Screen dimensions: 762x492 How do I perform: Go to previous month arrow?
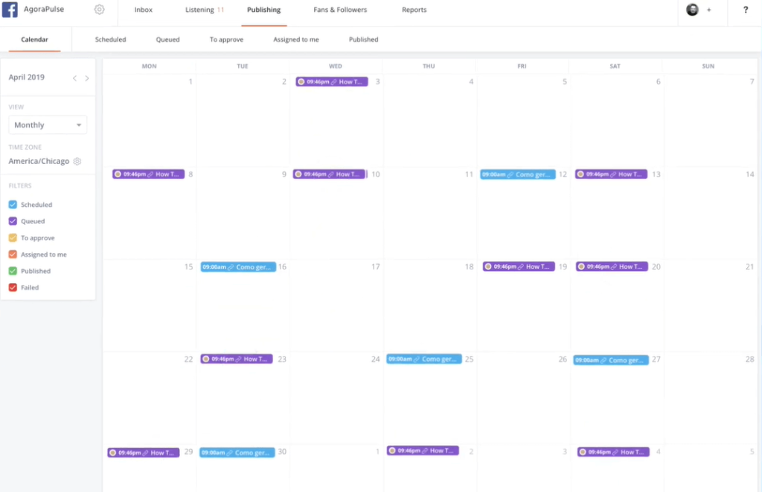(x=75, y=78)
